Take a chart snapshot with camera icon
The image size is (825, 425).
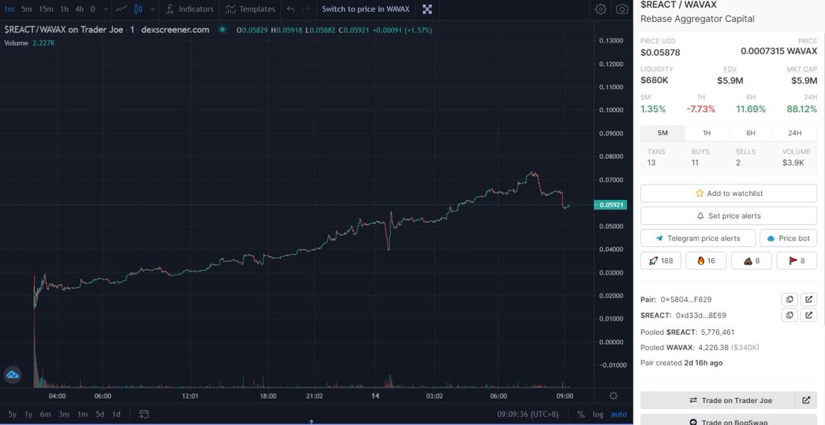[x=621, y=9]
